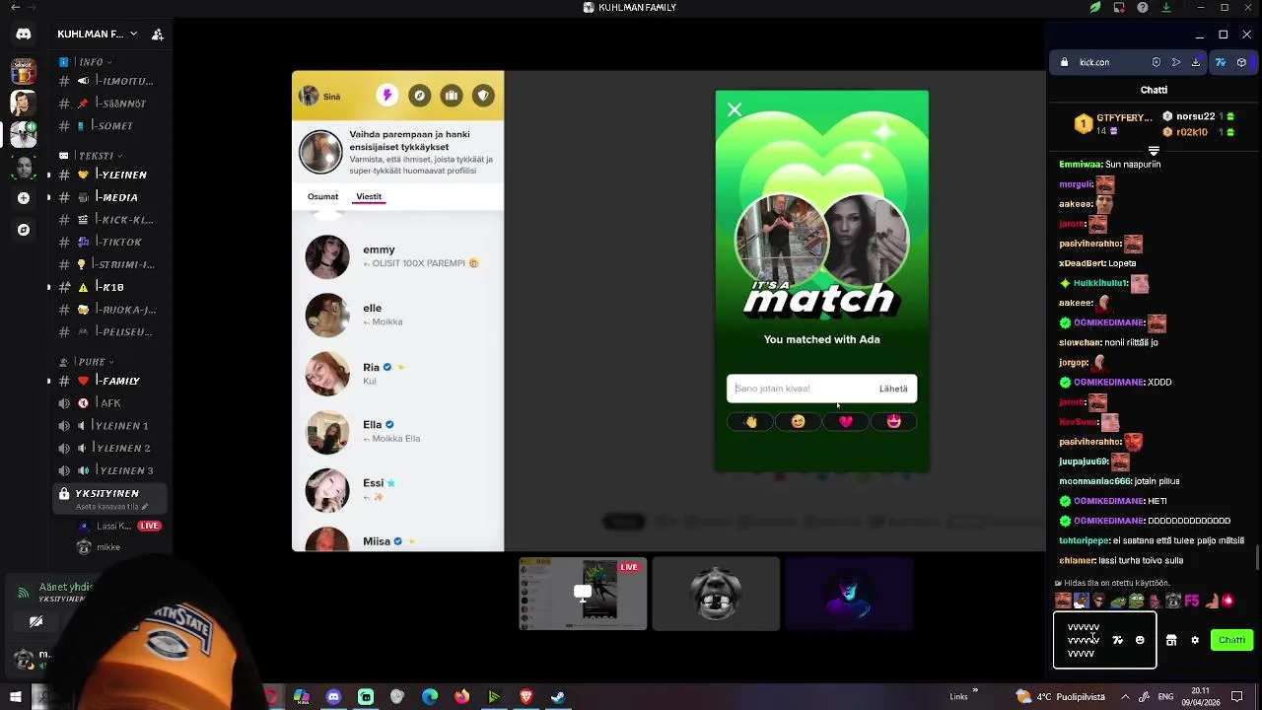Open the YLEINEN text channel

pos(110,175)
